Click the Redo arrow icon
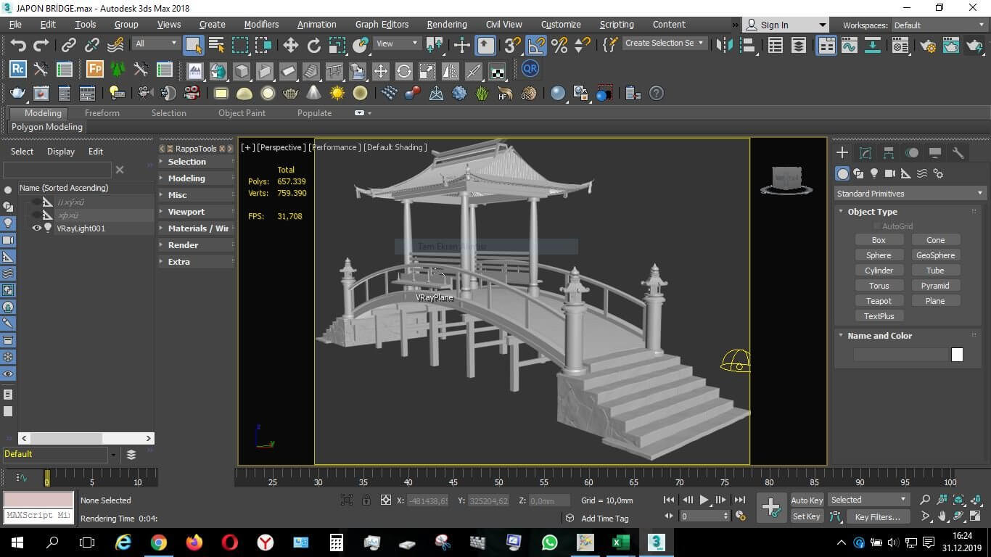This screenshot has width=991, height=557. (x=41, y=45)
